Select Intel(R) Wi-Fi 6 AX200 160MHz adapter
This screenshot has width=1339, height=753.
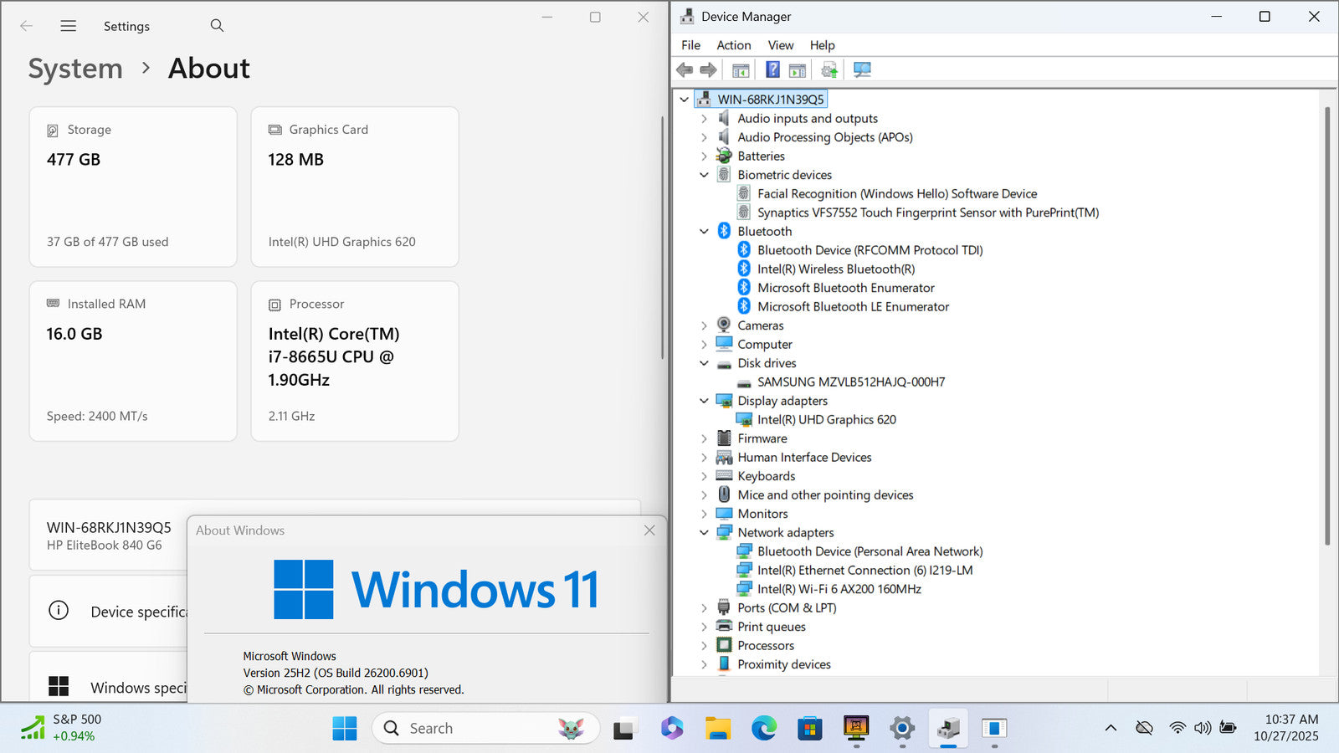point(839,589)
